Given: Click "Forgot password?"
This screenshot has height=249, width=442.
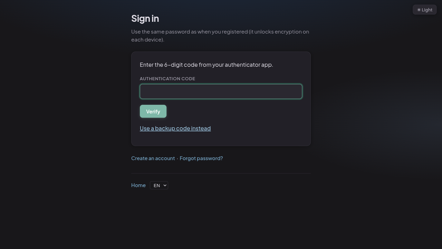Looking at the screenshot, I should pyautogui.click(x=201, y=158).
